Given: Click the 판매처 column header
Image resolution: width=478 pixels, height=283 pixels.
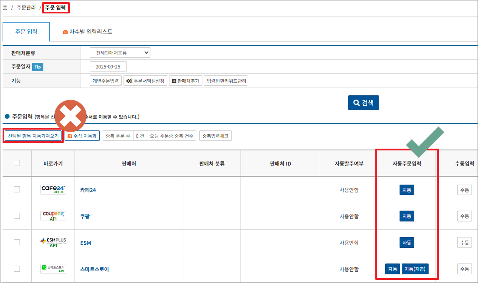Looking at the screenshot, I should pyautogui.click(x=129, y=163).
